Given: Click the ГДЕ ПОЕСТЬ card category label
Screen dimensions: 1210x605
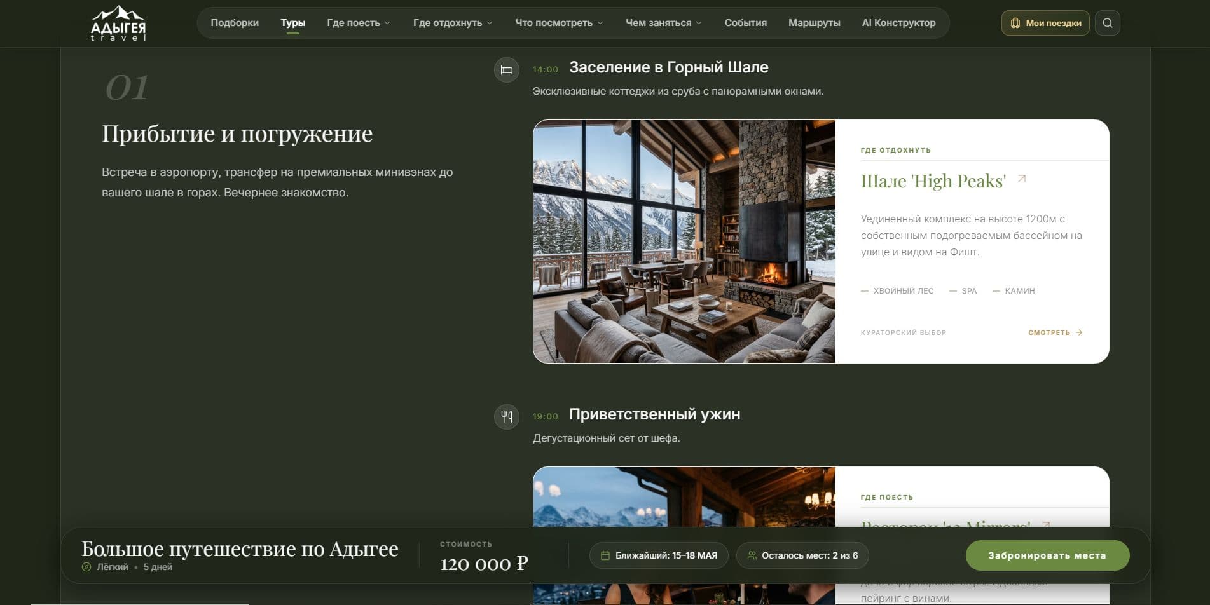Looking at the screenshot, I should 886,498.
